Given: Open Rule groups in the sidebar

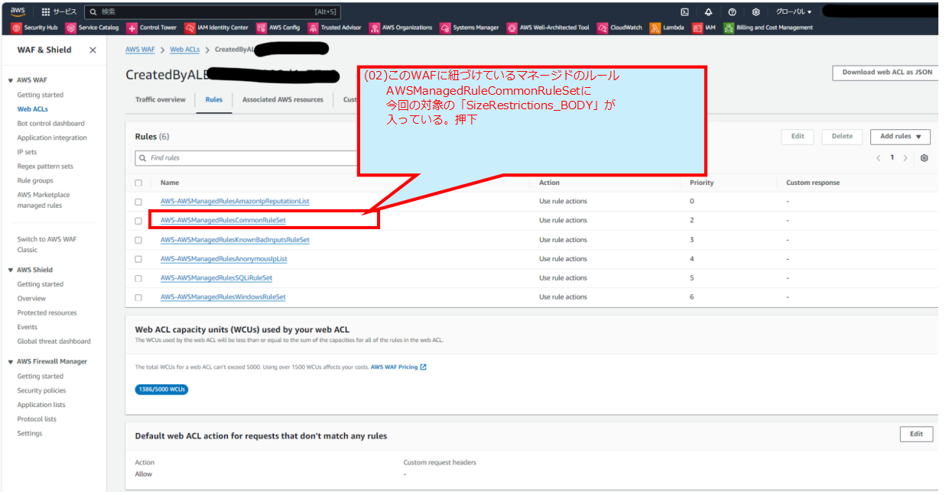Looking at the screenshot, I should [x=35, y=181].
